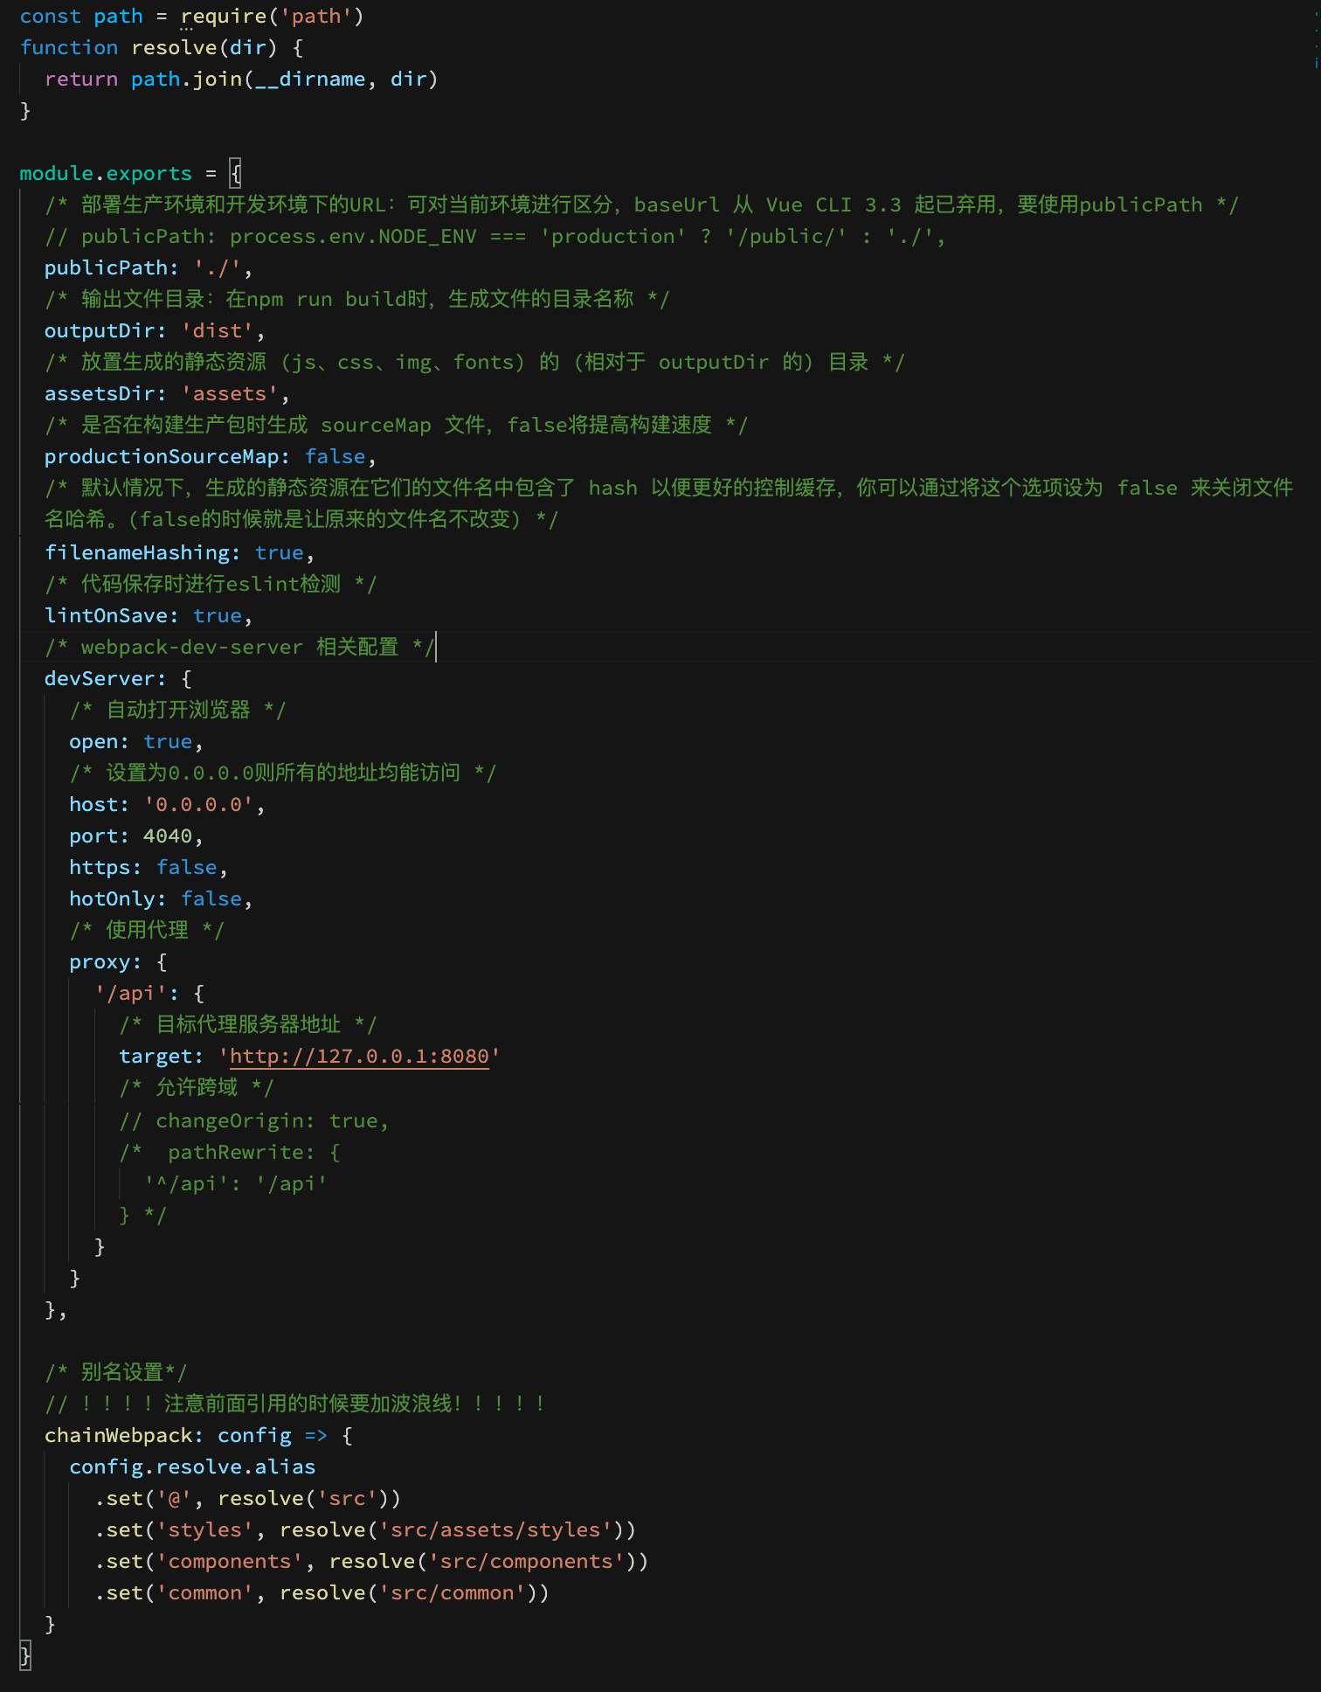
Task: Click the outputDir: 'dist' line
Action: coord(155,330)
